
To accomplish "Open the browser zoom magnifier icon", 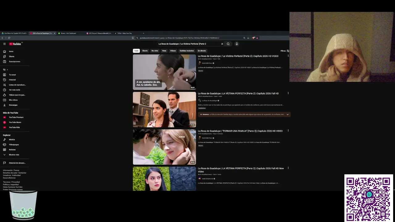I will (x=244, y=38).
